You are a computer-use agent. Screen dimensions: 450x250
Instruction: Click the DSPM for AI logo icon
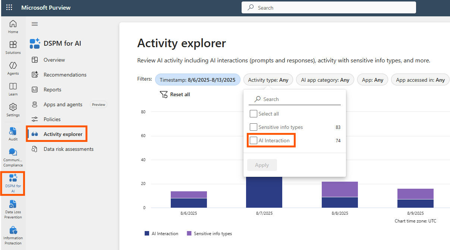click(35, 43)
